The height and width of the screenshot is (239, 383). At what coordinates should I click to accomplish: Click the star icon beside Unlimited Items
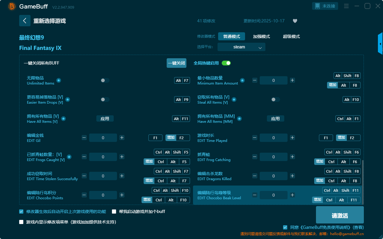59,80
